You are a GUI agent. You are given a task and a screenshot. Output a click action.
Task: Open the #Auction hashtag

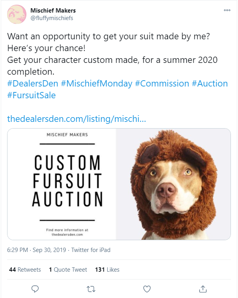[210, 84]
